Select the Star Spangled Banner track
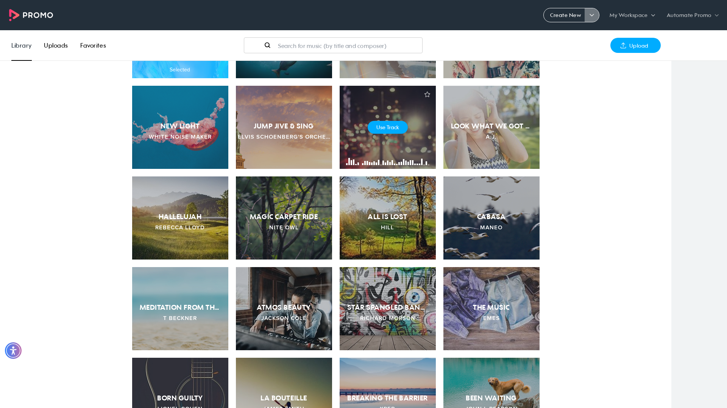 [388, 309]
